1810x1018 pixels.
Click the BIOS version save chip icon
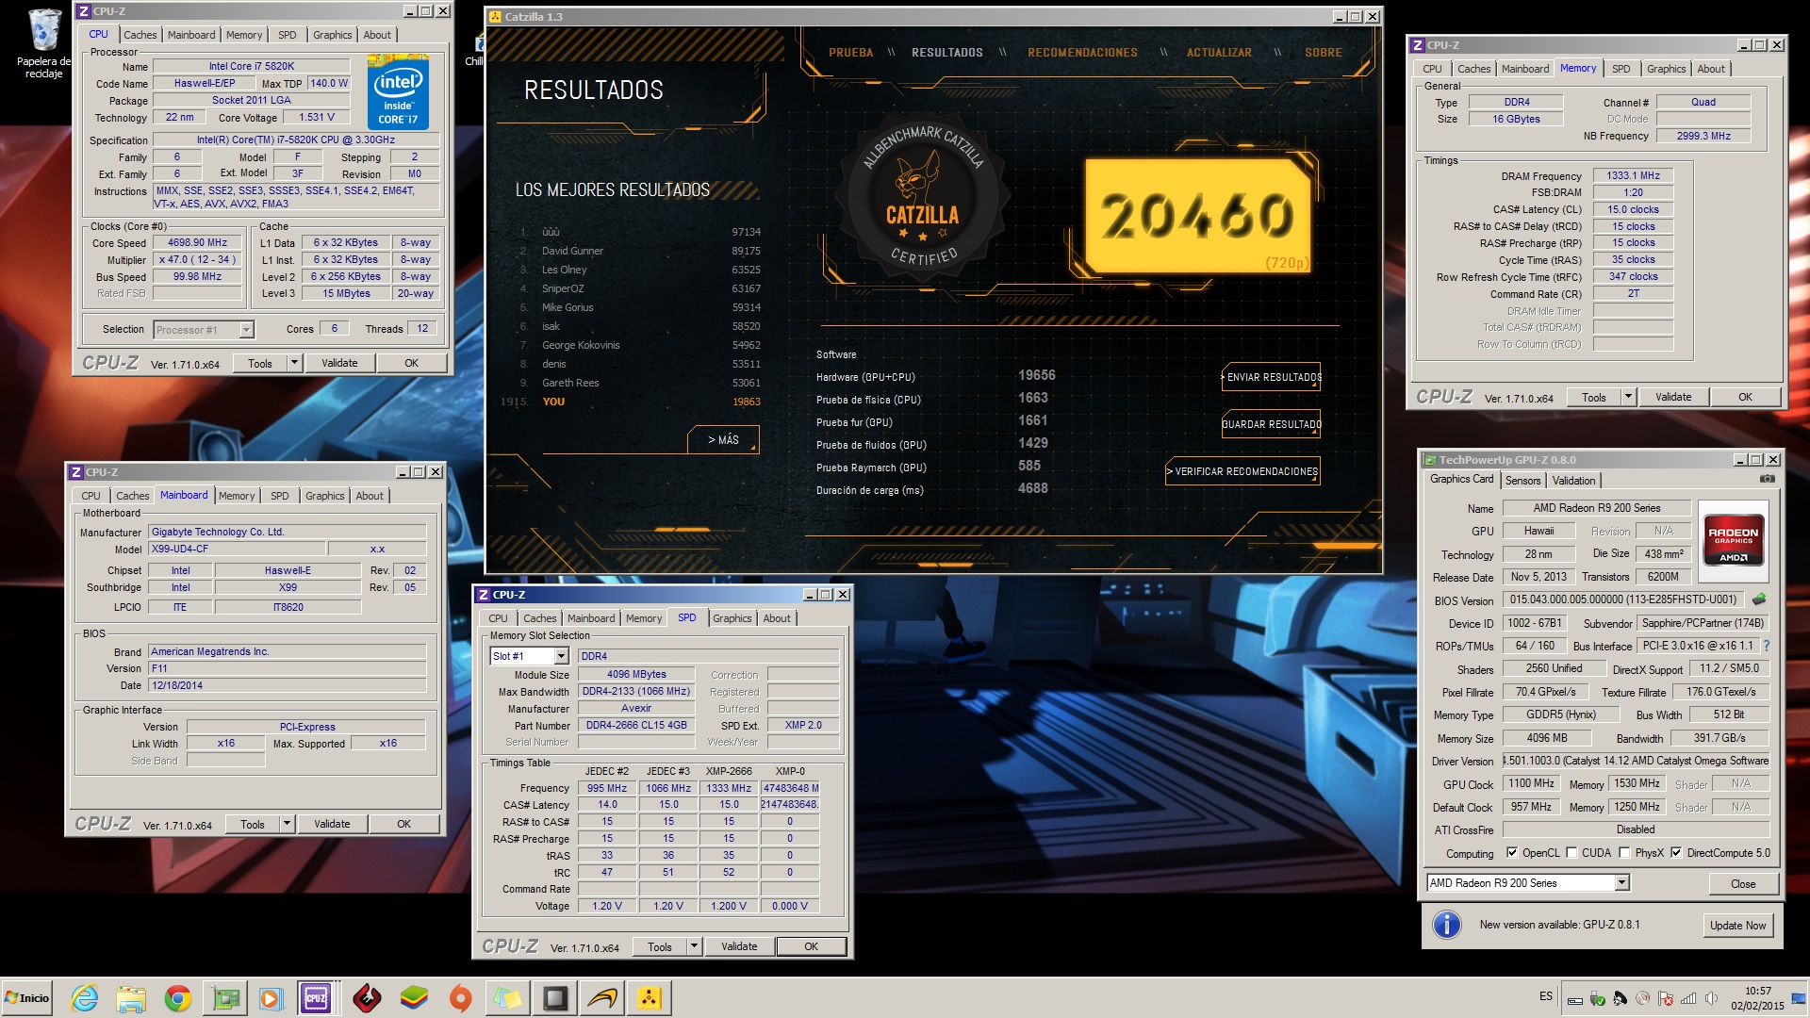point(1759,599)
